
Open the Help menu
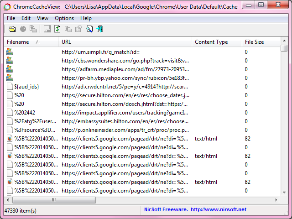pos(86,18)
